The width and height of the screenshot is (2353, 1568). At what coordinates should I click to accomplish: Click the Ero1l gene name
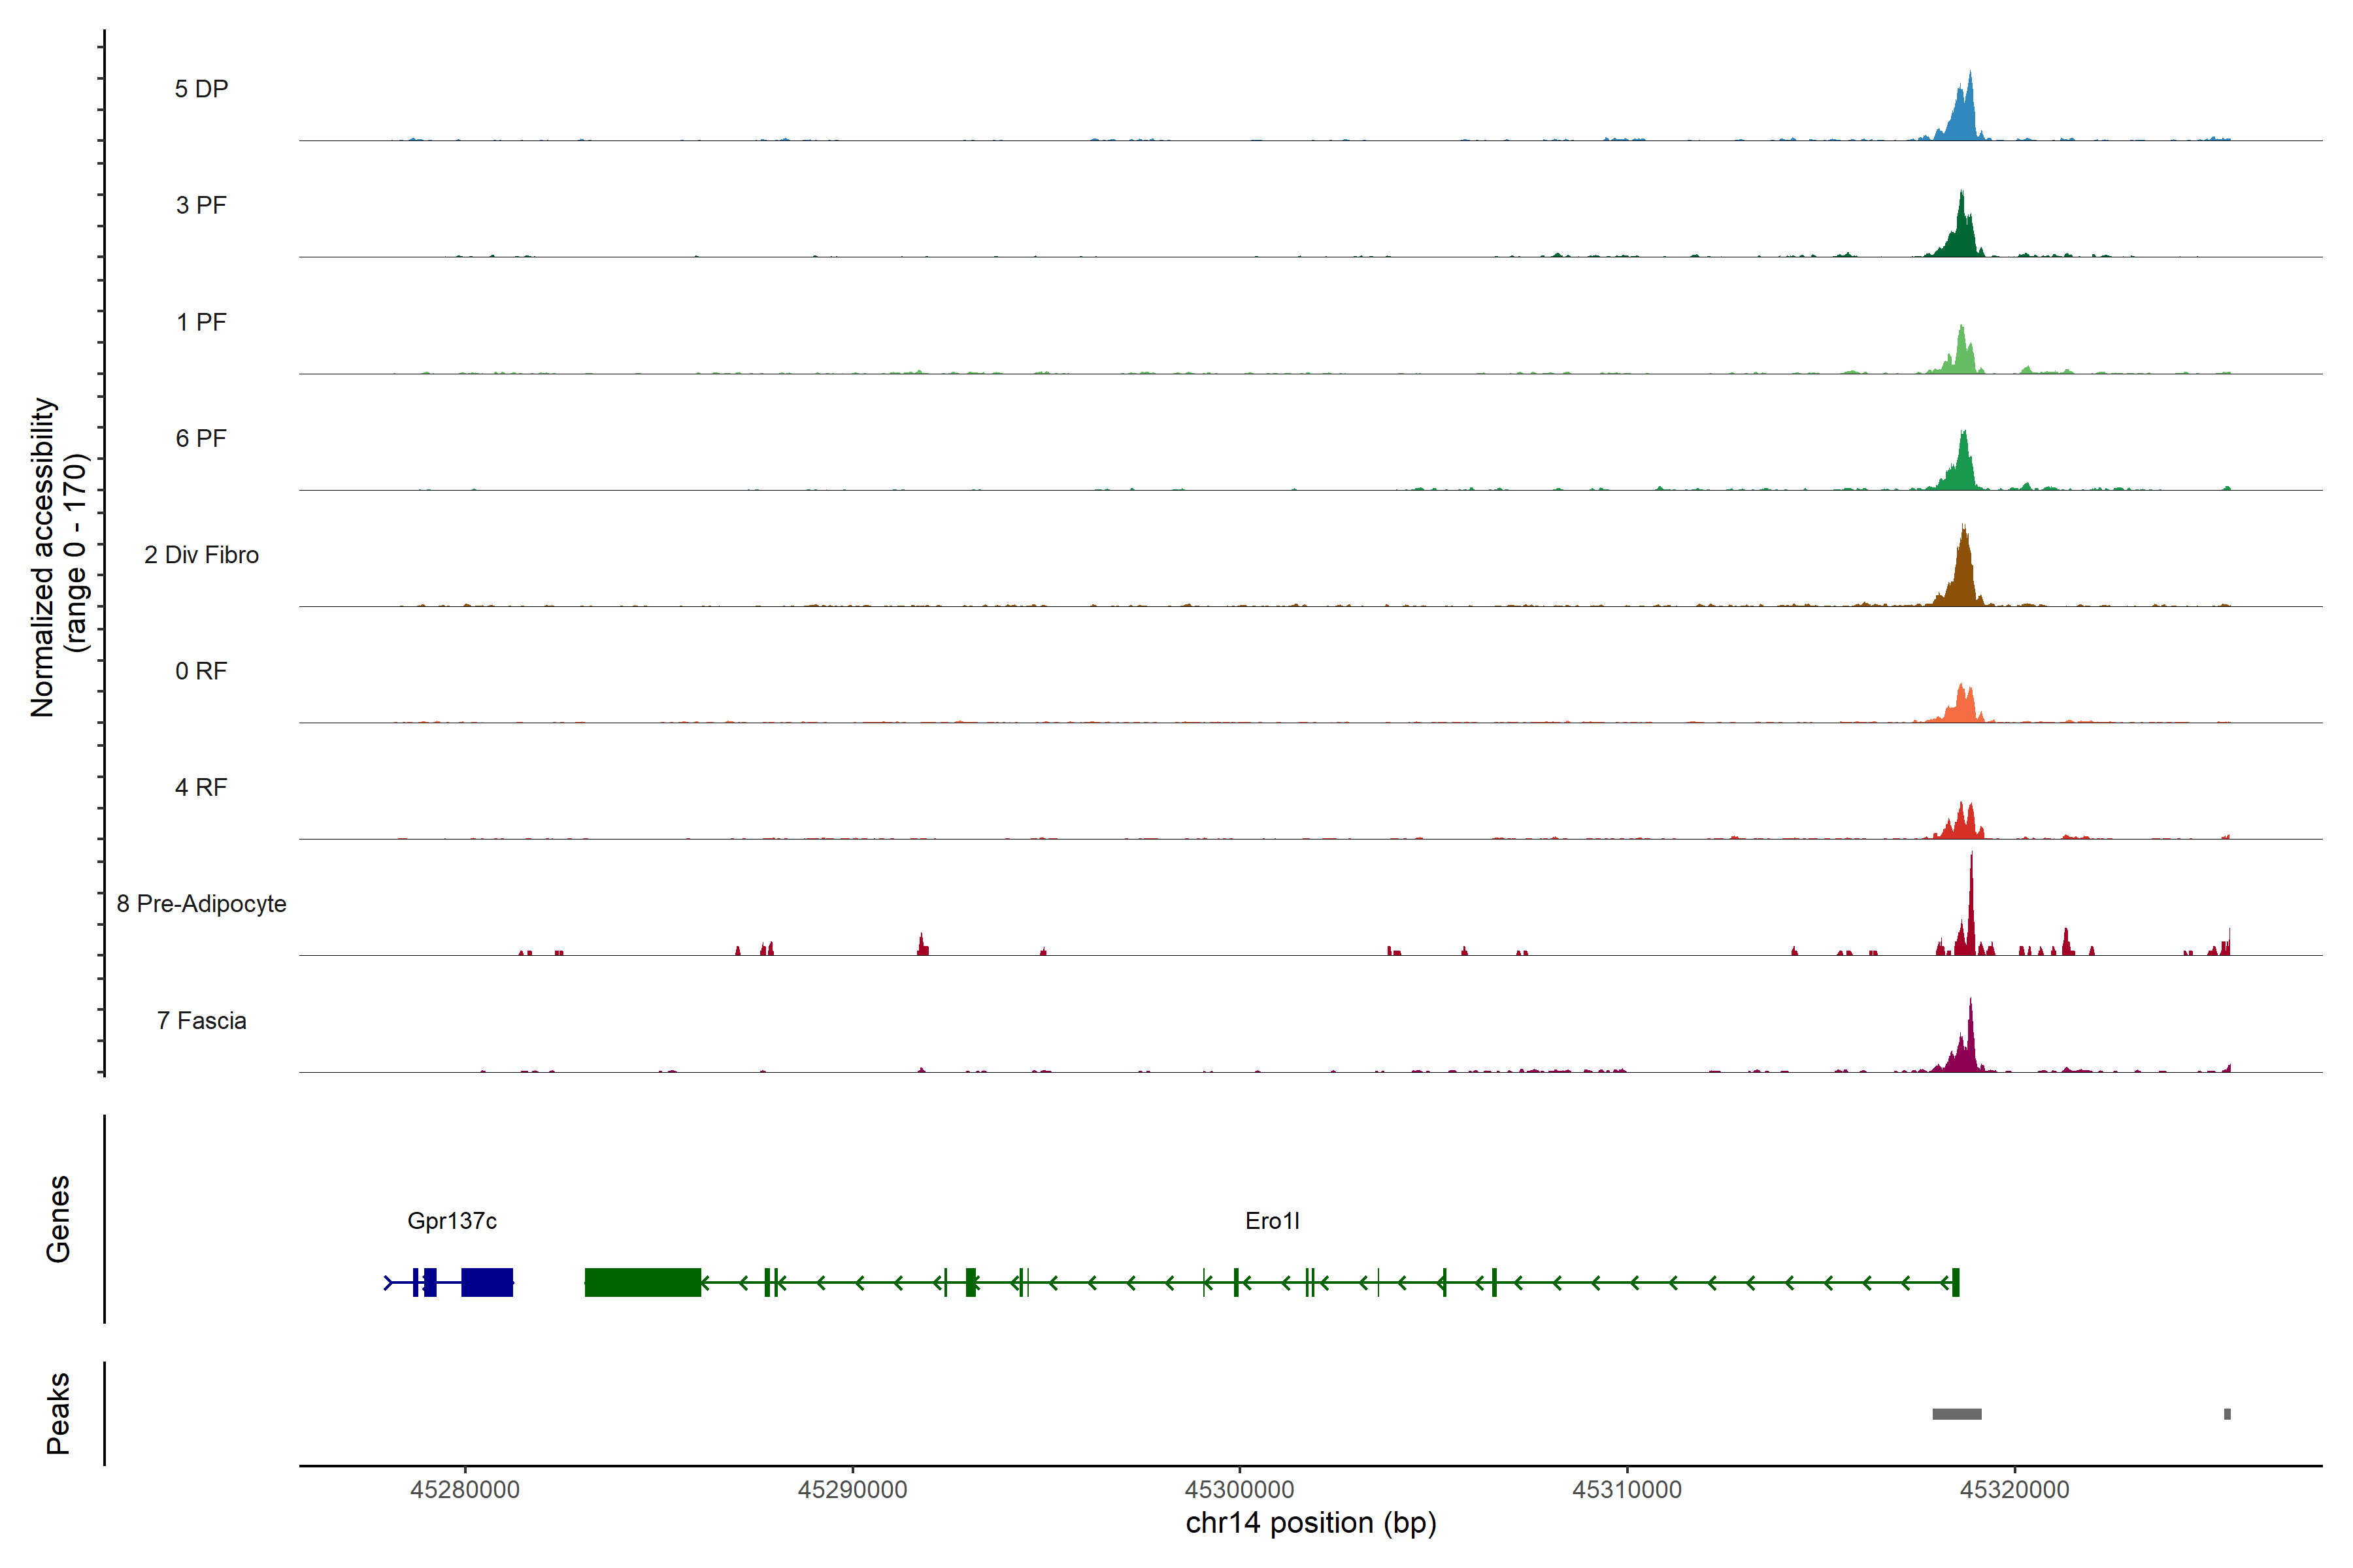pyautogui.click(x=1271, y=1221)
